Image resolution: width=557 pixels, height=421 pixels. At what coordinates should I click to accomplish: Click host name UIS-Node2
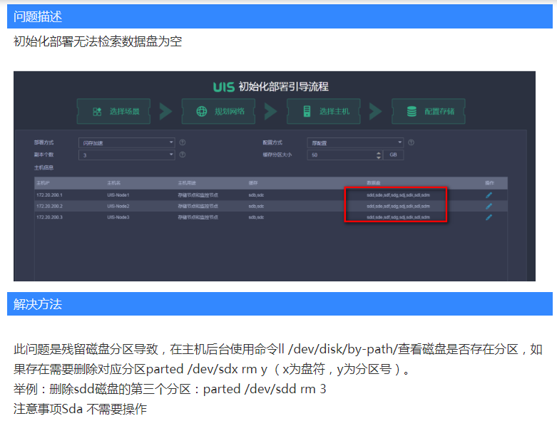(x=118, y=206)
